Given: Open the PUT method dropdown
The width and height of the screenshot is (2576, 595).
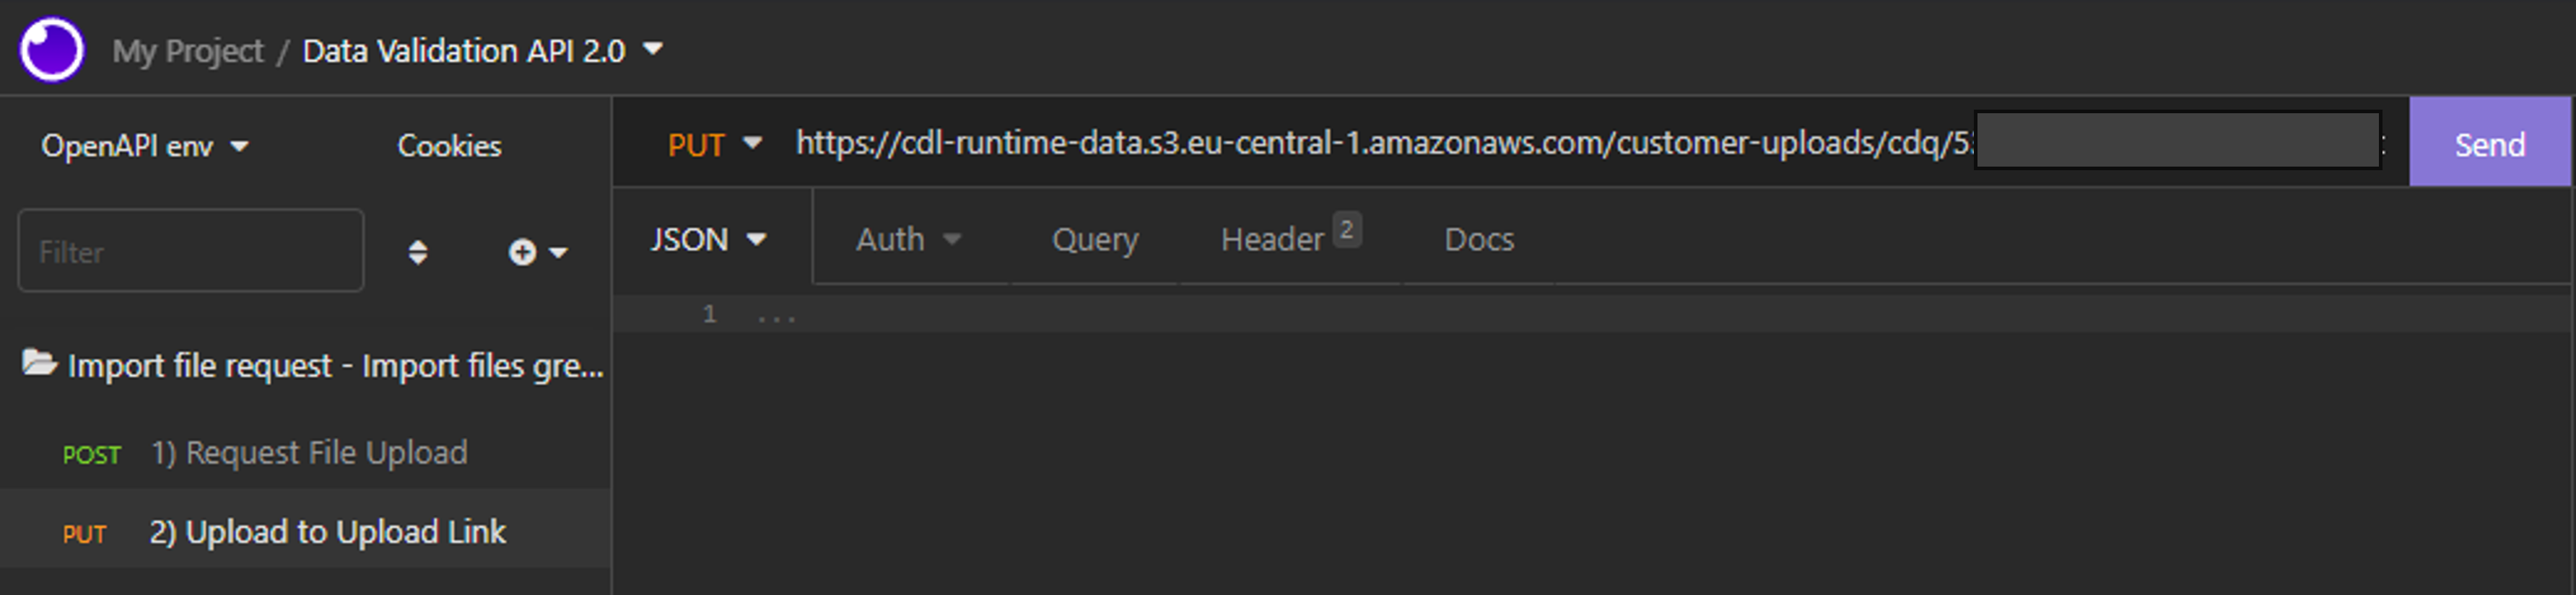Looking at the screenshot, I should pos(714,144).
